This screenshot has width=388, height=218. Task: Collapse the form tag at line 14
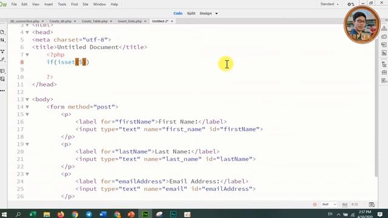[27, 107]
